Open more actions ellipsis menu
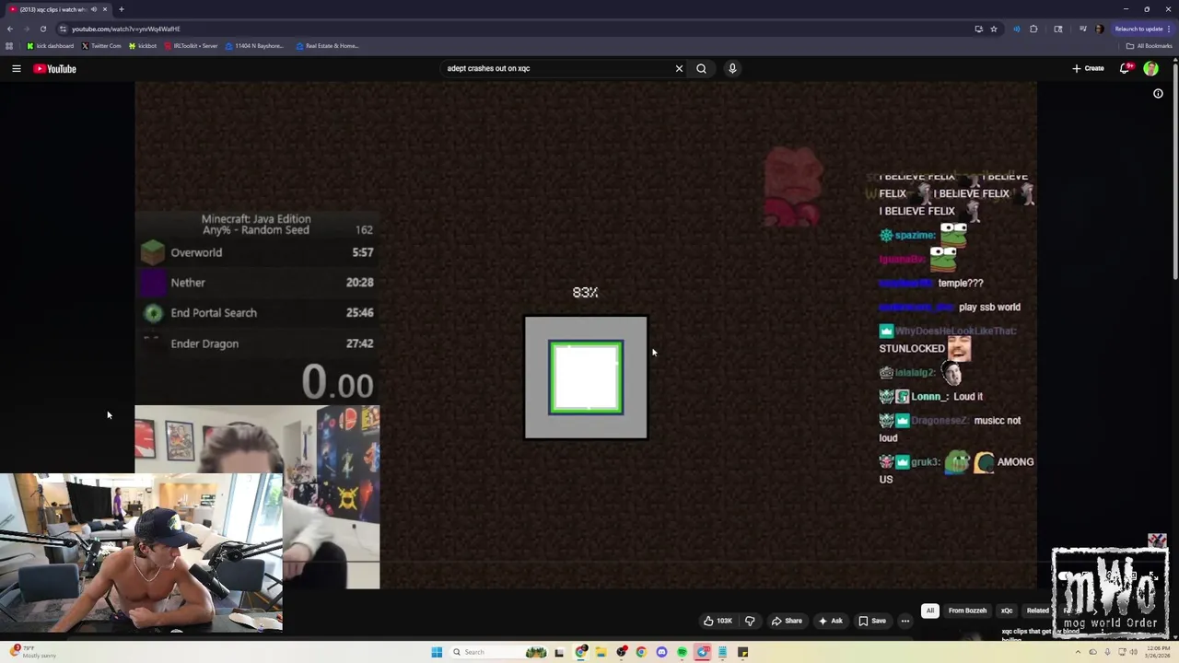Screen dimensions: 1179x663 click(905, 621)
